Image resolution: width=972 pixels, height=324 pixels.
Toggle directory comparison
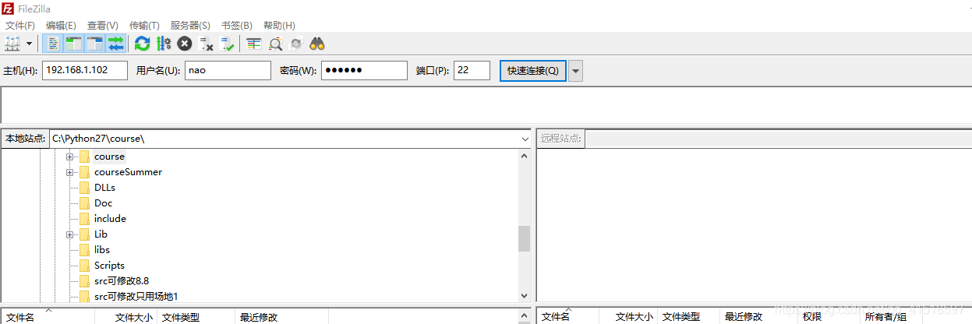275,44
